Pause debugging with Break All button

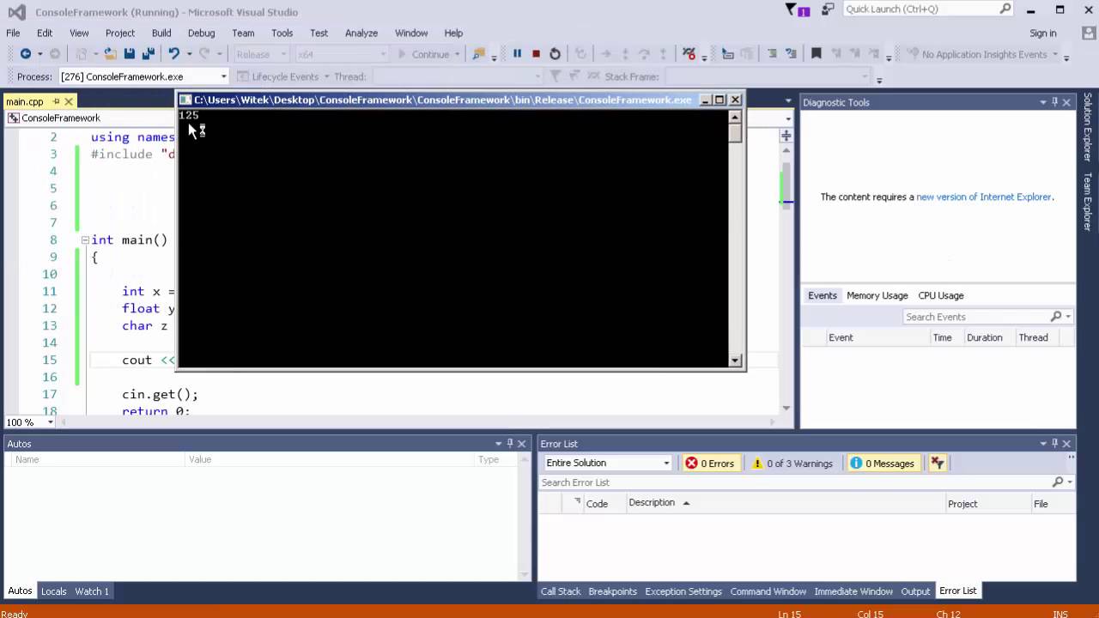[x=517, y=54]
